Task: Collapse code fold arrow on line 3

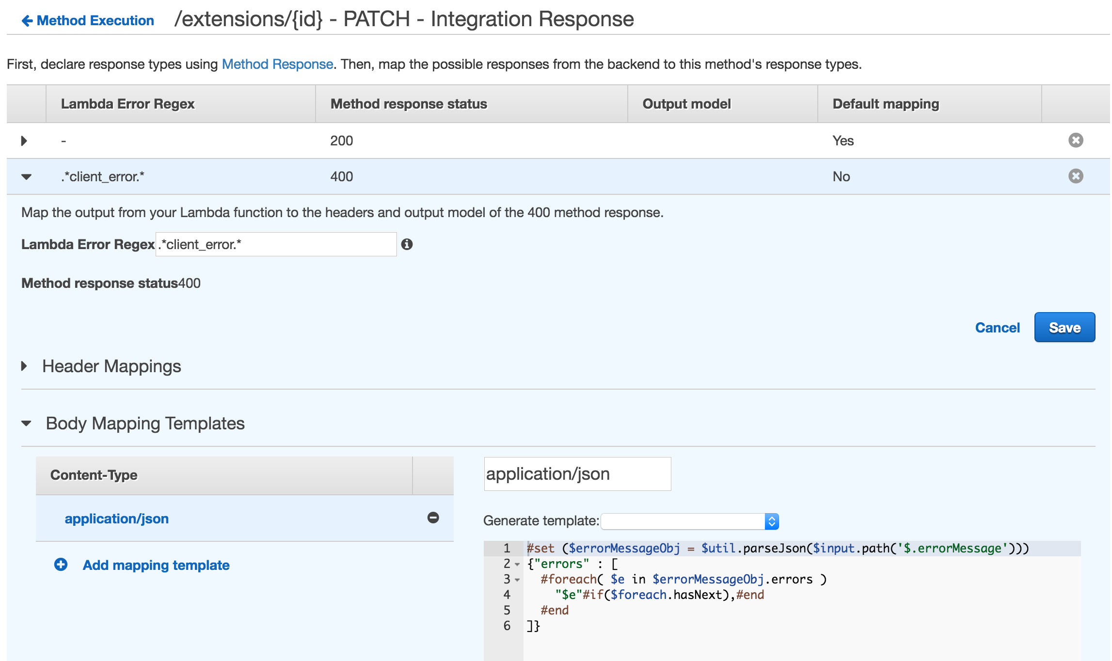Action: tap(517, 580)
